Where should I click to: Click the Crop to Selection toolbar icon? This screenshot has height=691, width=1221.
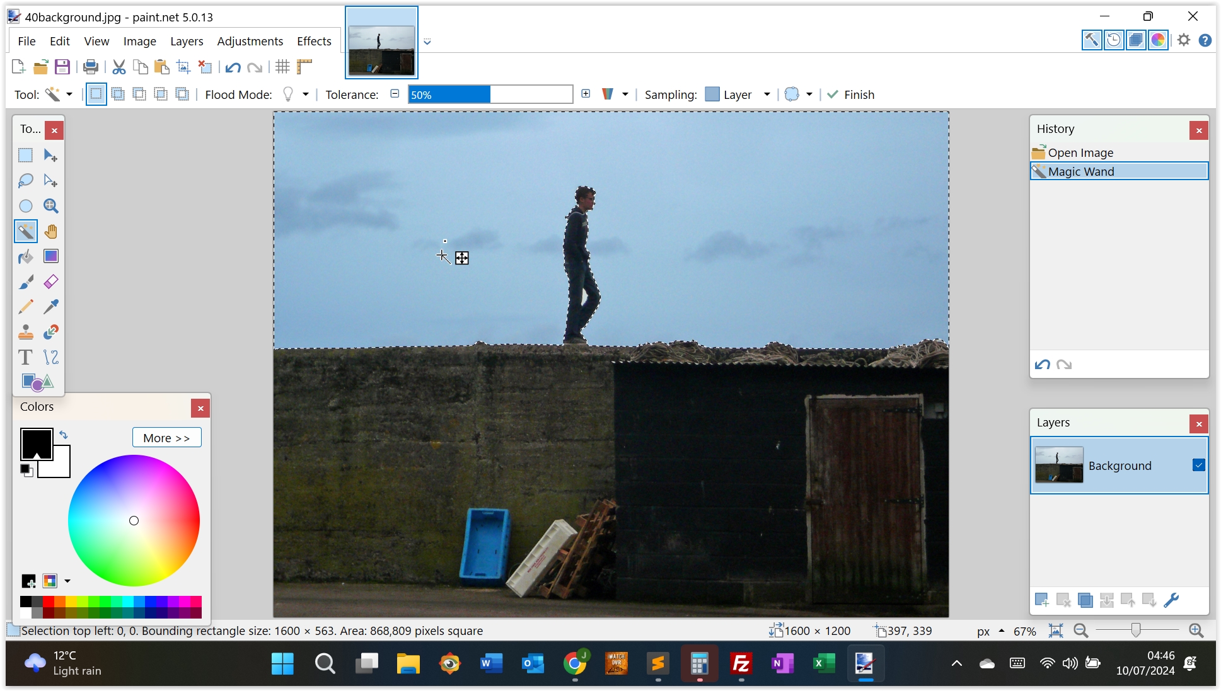coord(183,67)
